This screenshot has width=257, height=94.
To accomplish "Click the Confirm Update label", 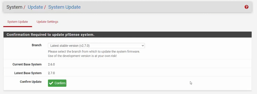I will point(31,82).
